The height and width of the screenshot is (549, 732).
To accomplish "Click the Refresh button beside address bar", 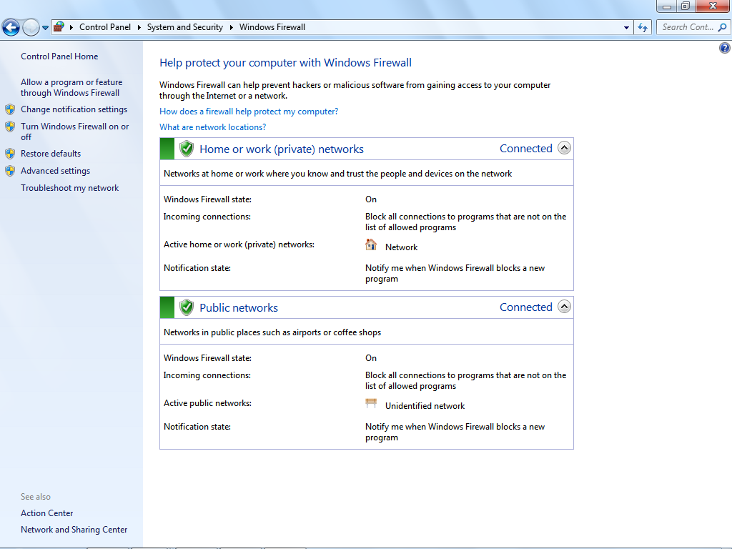I will pyautogui.click(x=643, y=27).
